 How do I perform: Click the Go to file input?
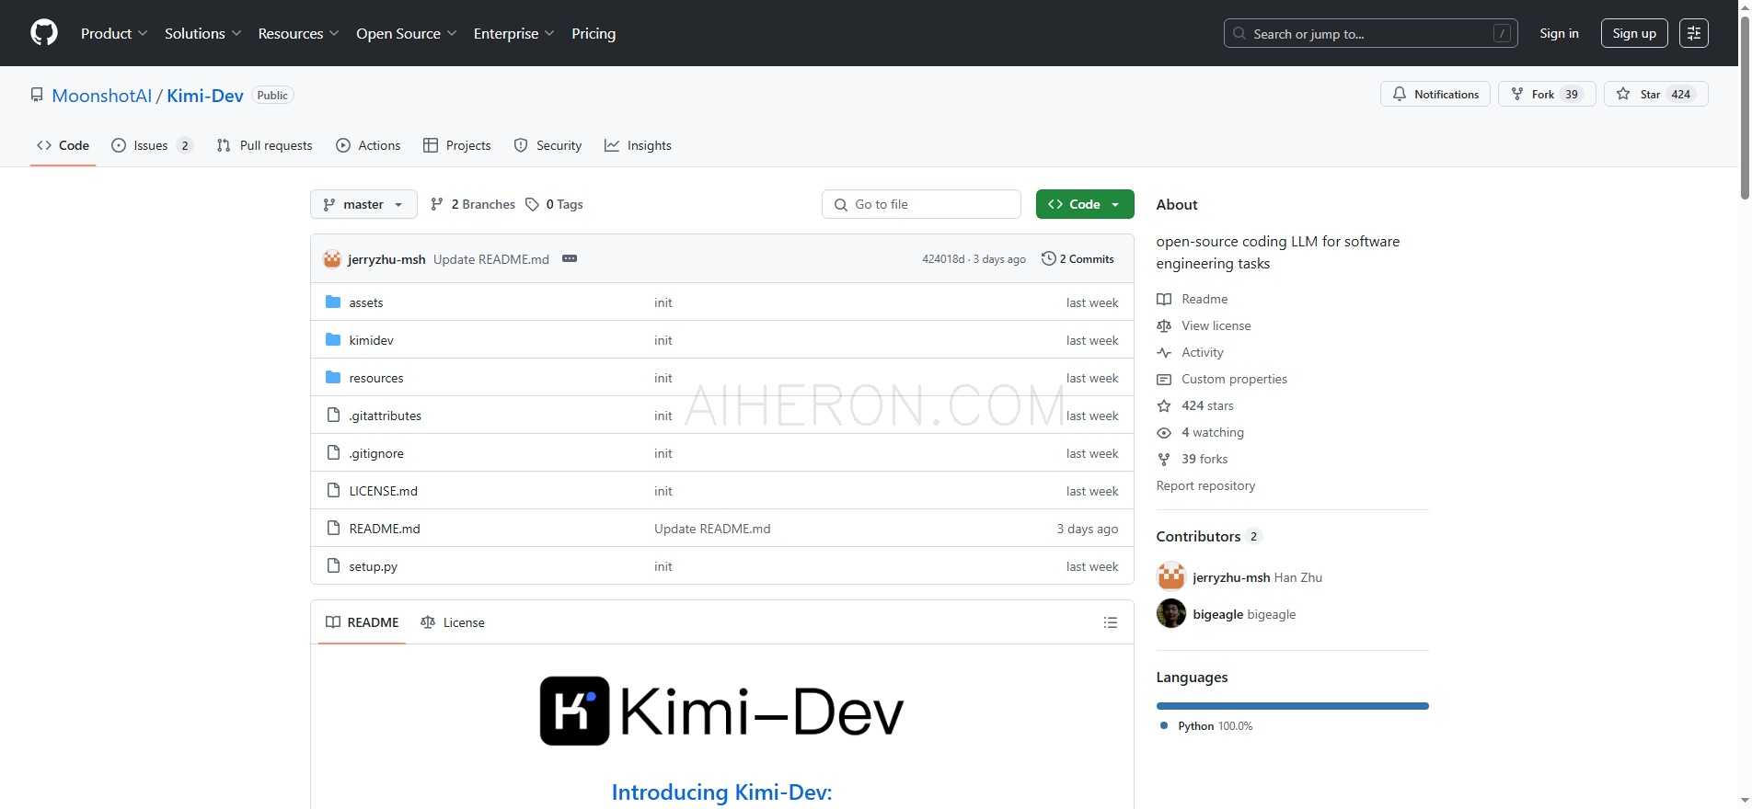(921, 204)
